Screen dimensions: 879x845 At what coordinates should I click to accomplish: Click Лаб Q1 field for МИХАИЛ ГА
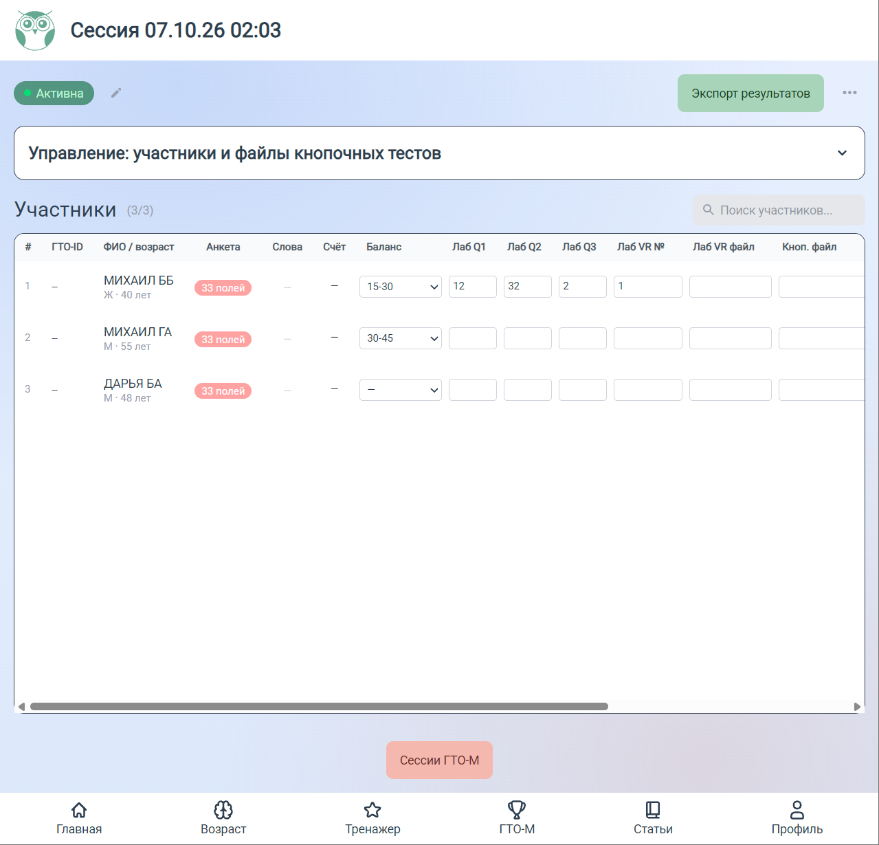tap(473, 338)
